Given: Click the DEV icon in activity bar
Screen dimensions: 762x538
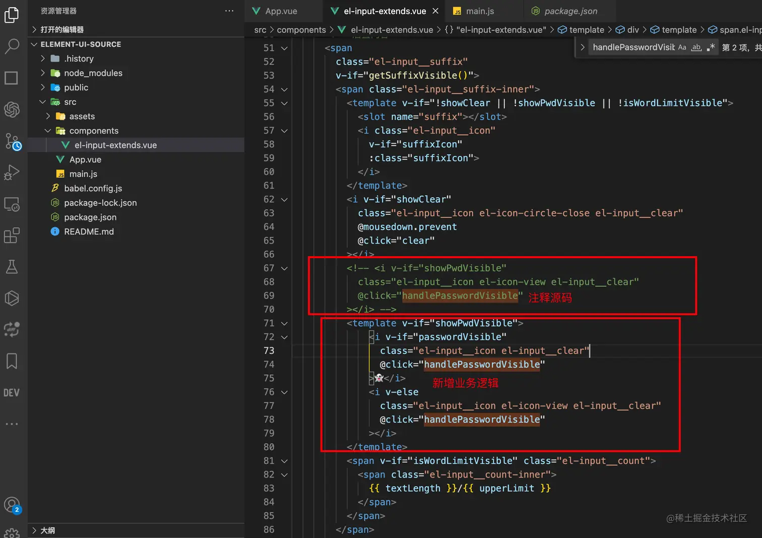Looking at the screenshot, I should click(x=12, y=393).
